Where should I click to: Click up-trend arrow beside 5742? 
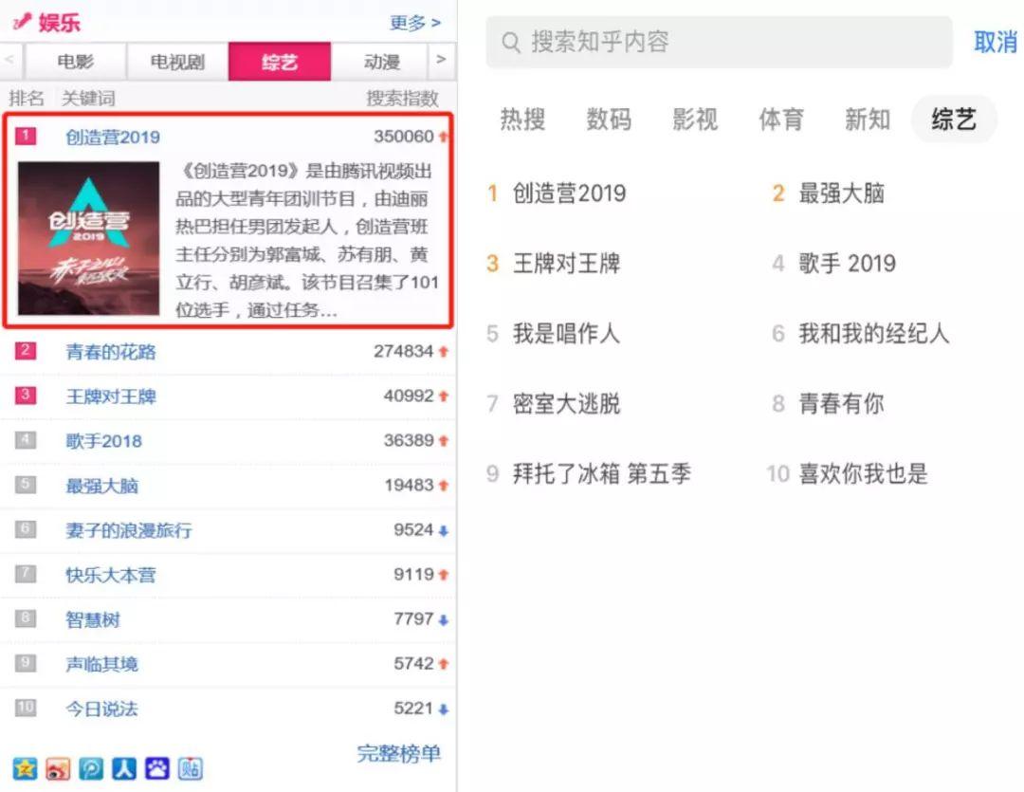click(444, 664)
